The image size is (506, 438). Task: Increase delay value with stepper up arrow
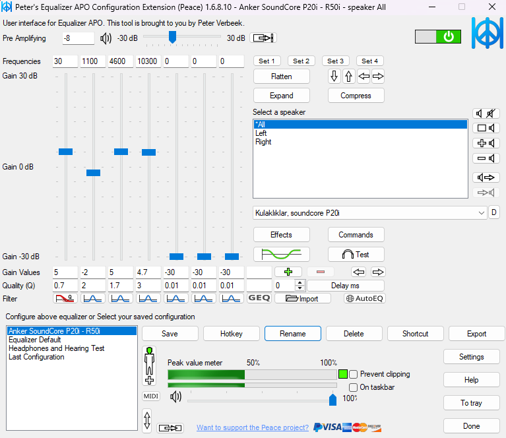coord(300,283)
